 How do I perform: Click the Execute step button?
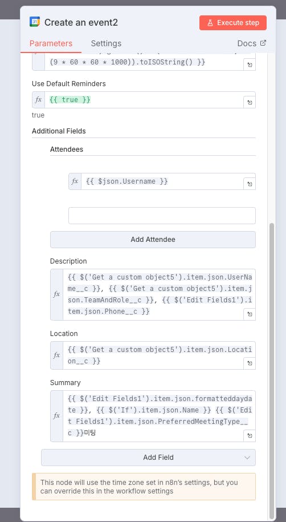pos(233,23)
